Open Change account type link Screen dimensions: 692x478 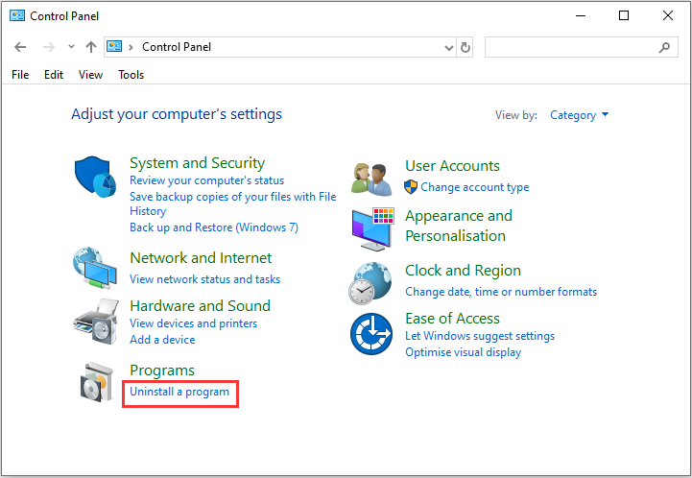pyautogui.click(x=474, y=187)
